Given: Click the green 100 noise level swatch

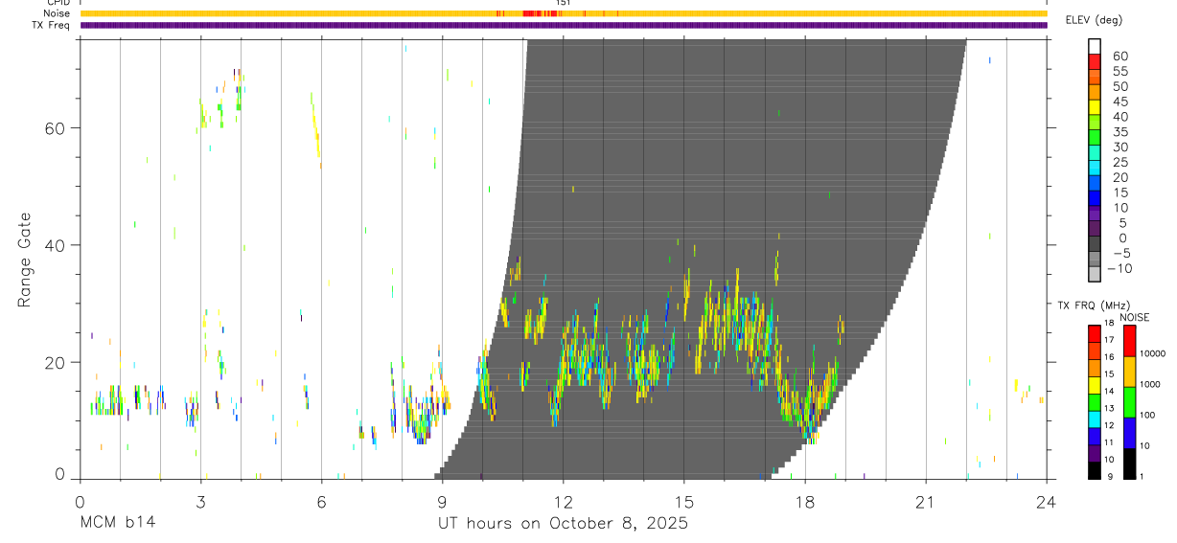Looking at the screenshot, I should (x=1130, y=400).
